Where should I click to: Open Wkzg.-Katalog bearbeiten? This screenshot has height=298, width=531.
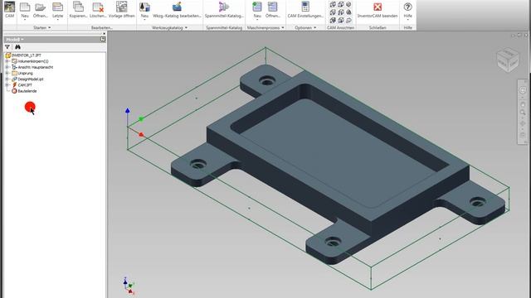click(x=177, y=9)
